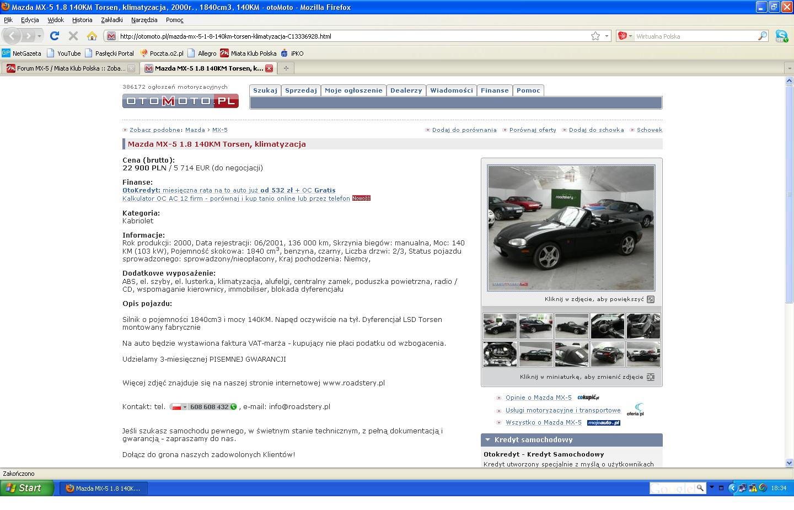Click 'Kalkulator OC AC 12 firm' link
Image resolution: width=794 pixels, height=510 pixels.
click(x=236, y=198)
